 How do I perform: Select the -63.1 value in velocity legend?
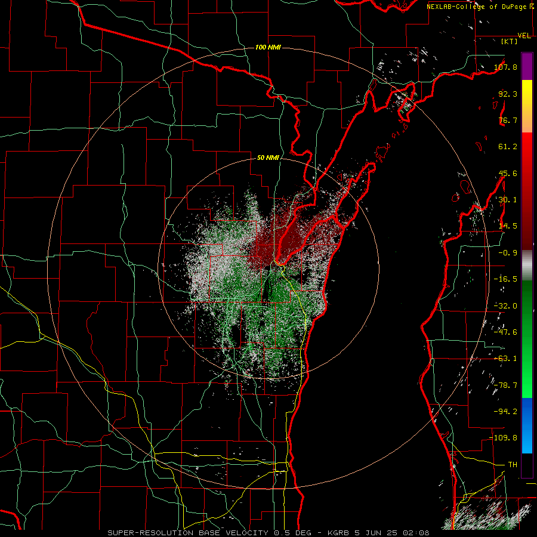pos(505,359)
